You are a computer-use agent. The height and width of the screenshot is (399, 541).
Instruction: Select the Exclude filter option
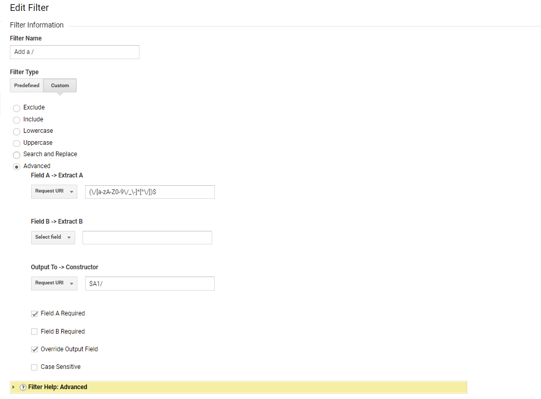coord(16,107)
